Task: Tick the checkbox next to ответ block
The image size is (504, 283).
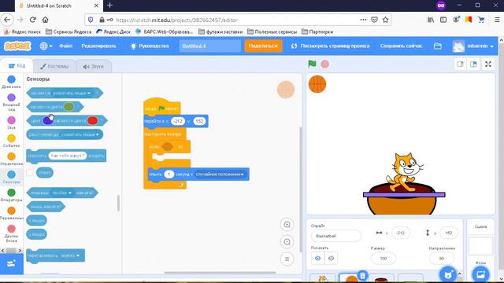Action: 30,173
